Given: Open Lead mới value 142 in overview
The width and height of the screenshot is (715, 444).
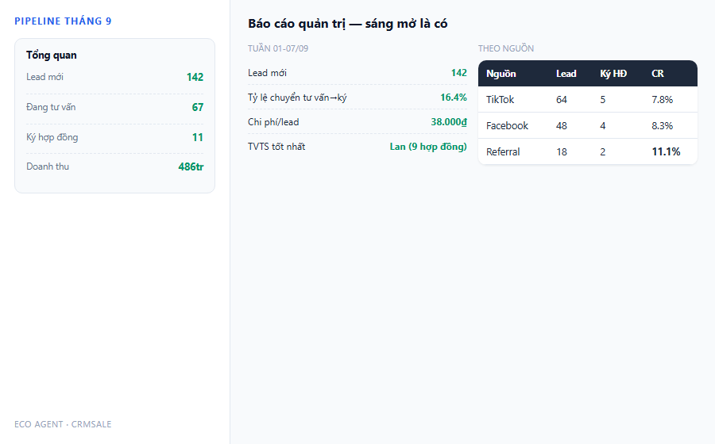Looking at the screenshot, I should coord(195,77).
